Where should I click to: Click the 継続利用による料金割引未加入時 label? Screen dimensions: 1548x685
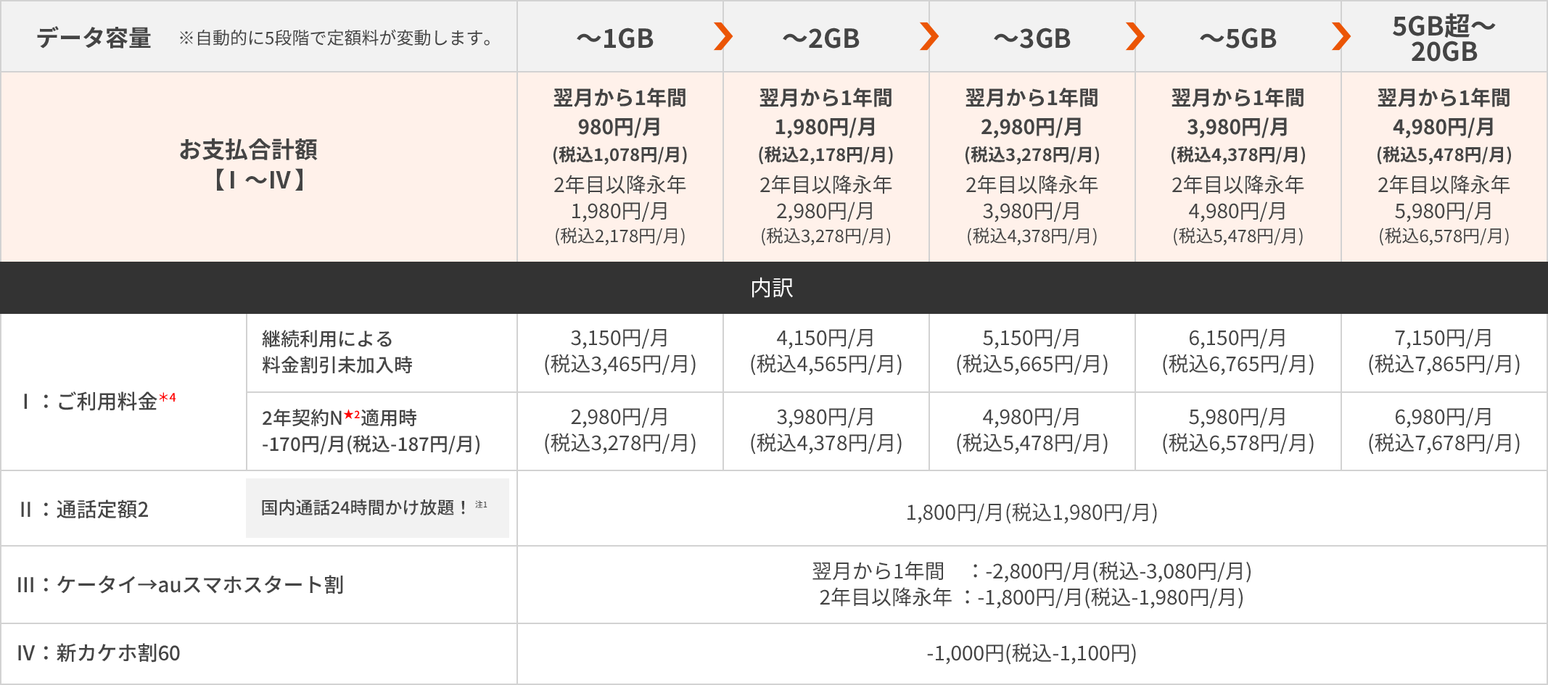click(x=337, y=352)
